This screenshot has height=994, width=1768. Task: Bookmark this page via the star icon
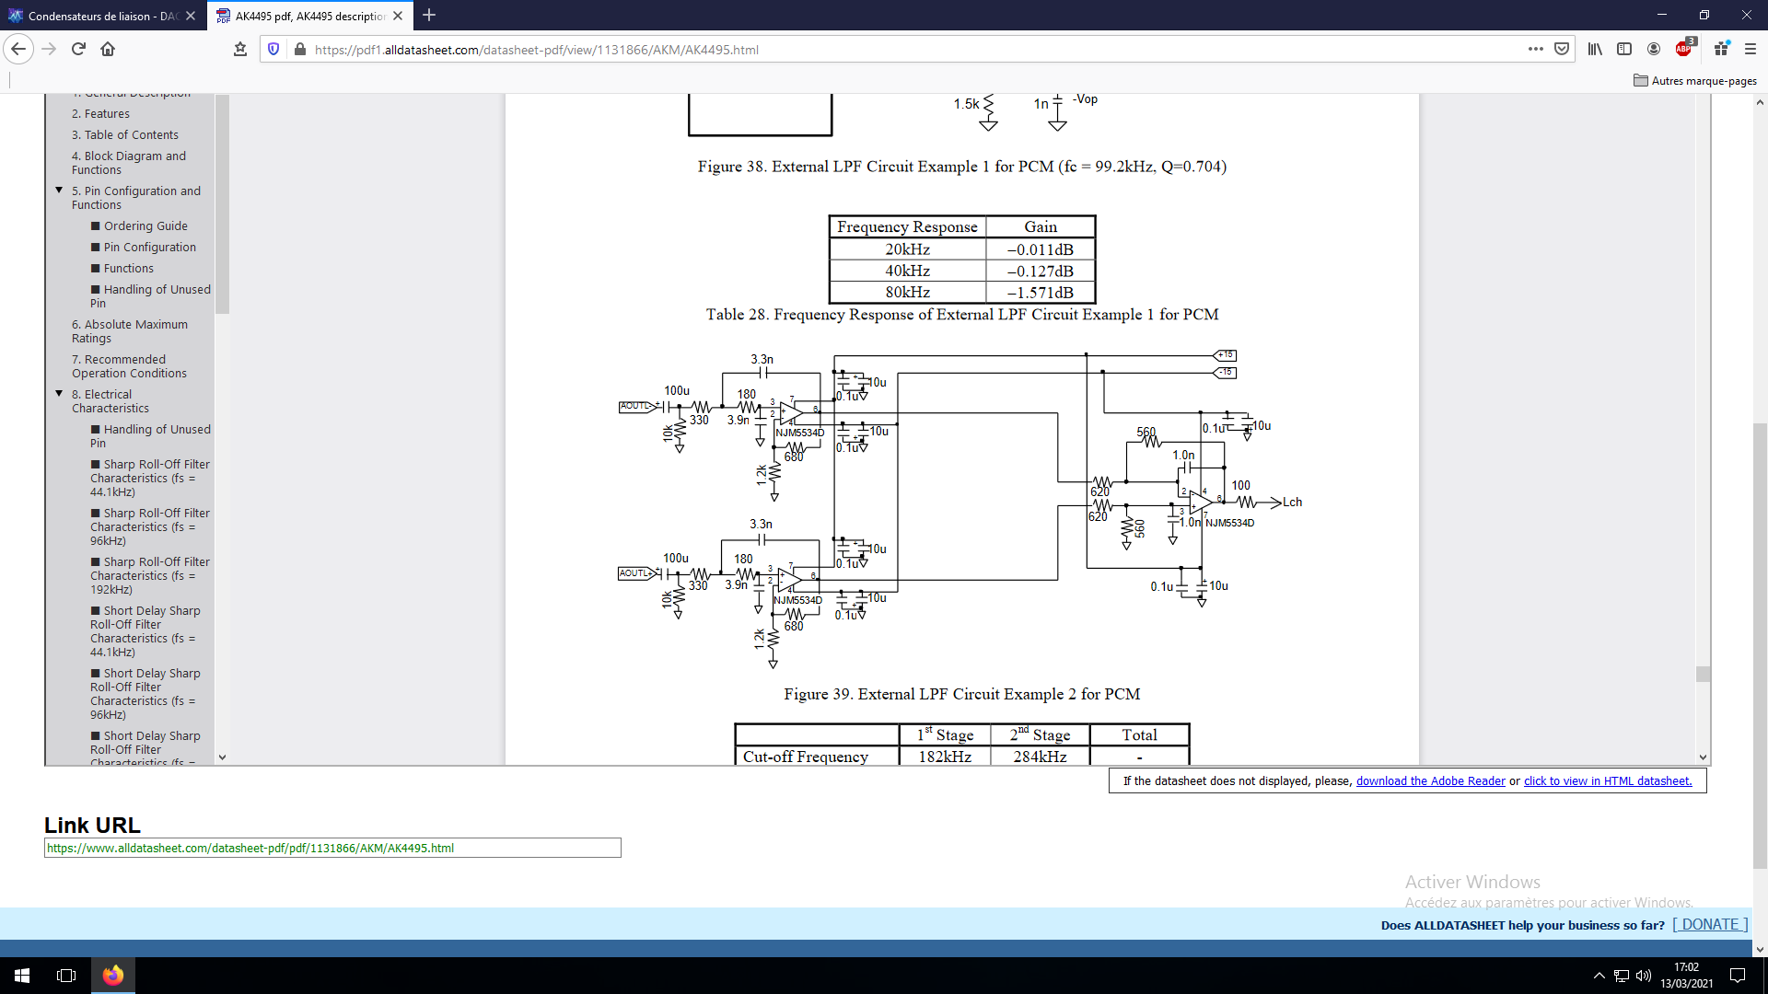click(x=240, y=50)
